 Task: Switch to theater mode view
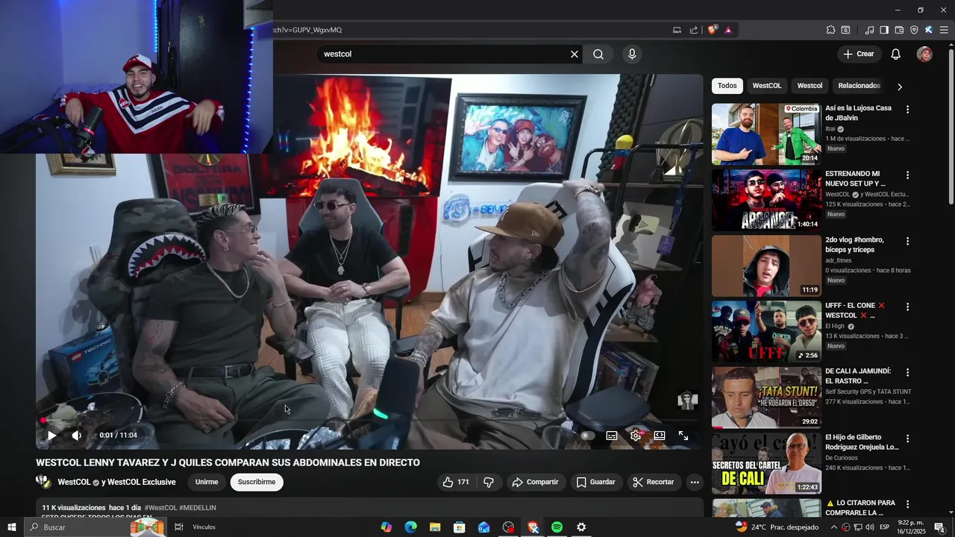pos(660,436)
